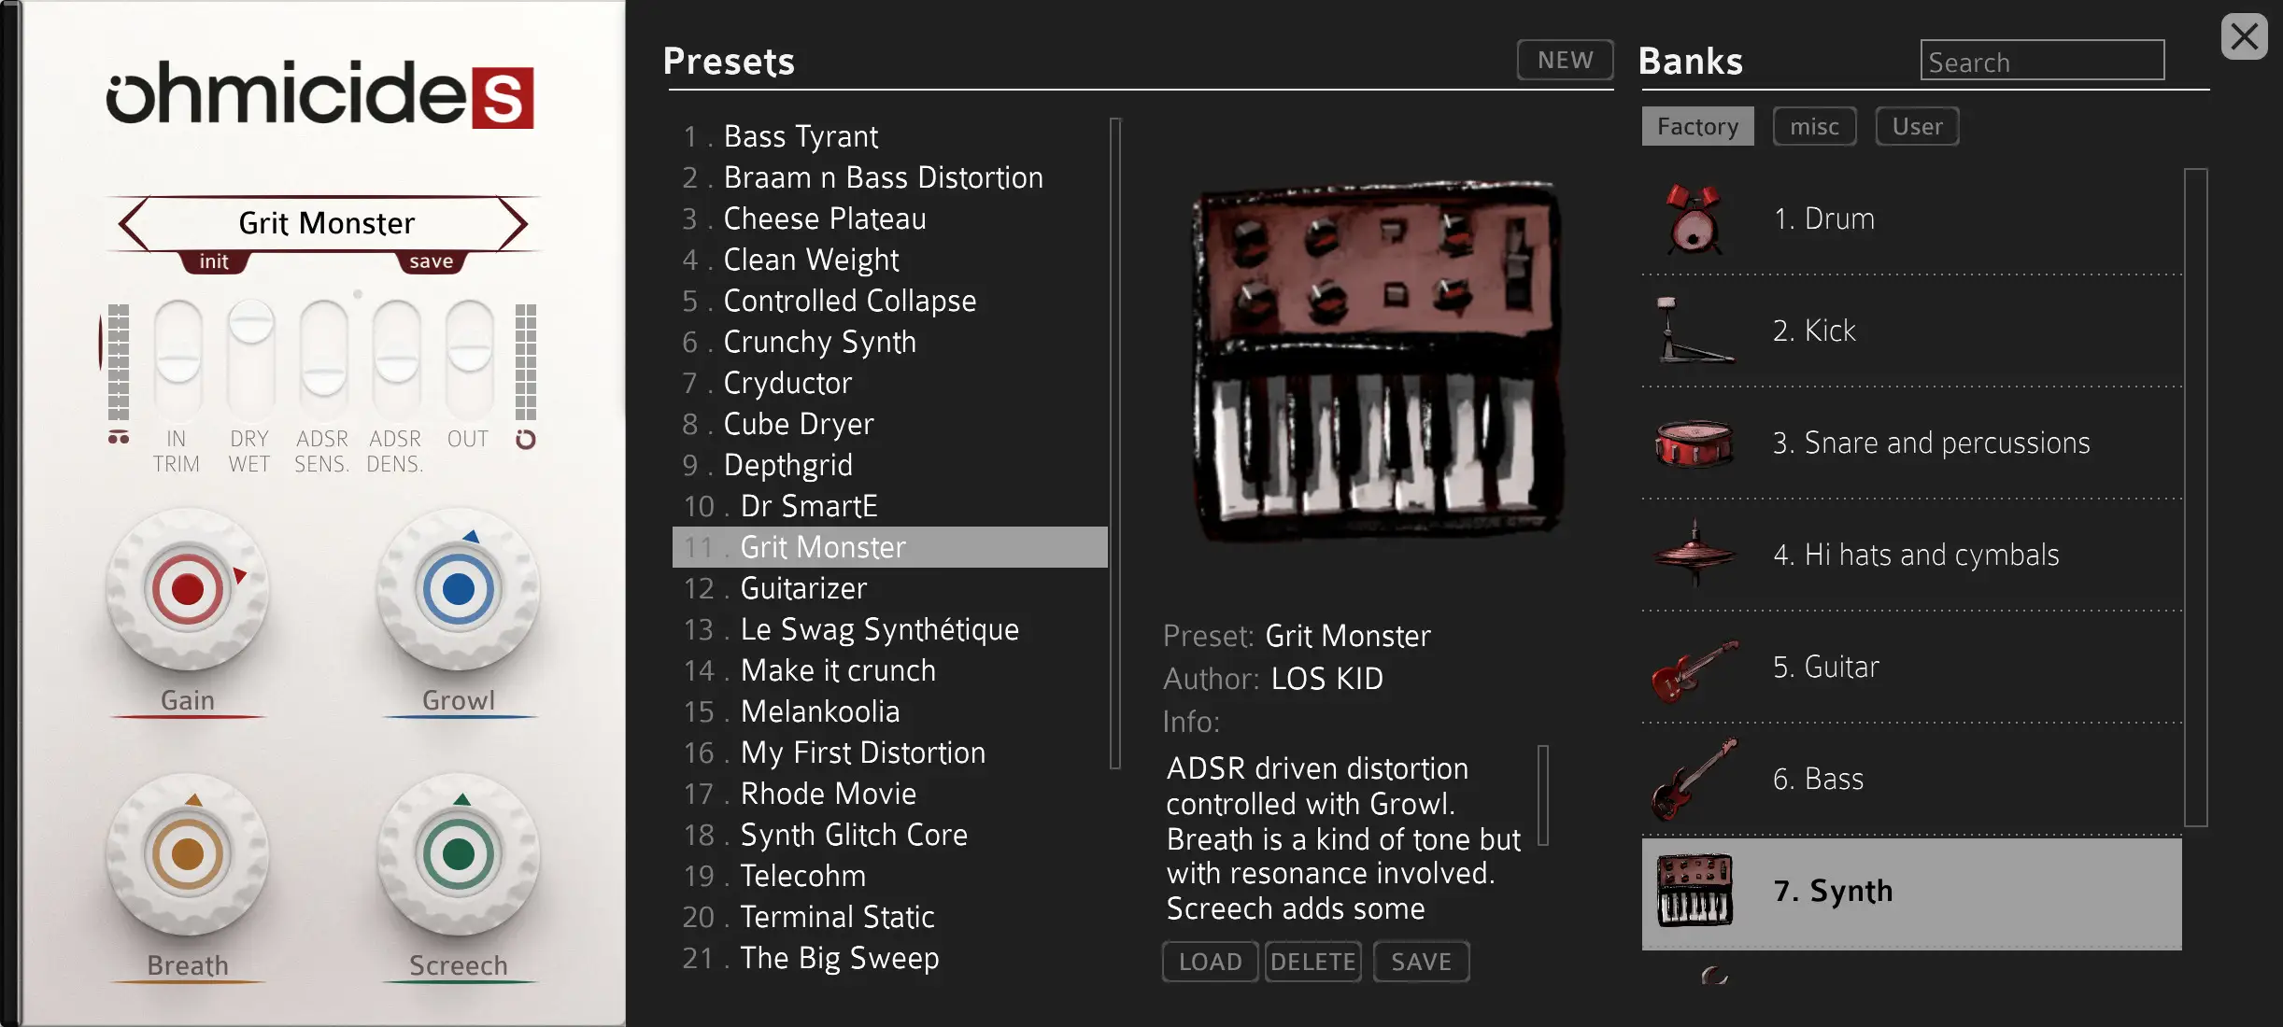This screenshot has width=2283, height=1027.
Task: Click the SAVE button in preset info
Action: (x=1421, y=962)
